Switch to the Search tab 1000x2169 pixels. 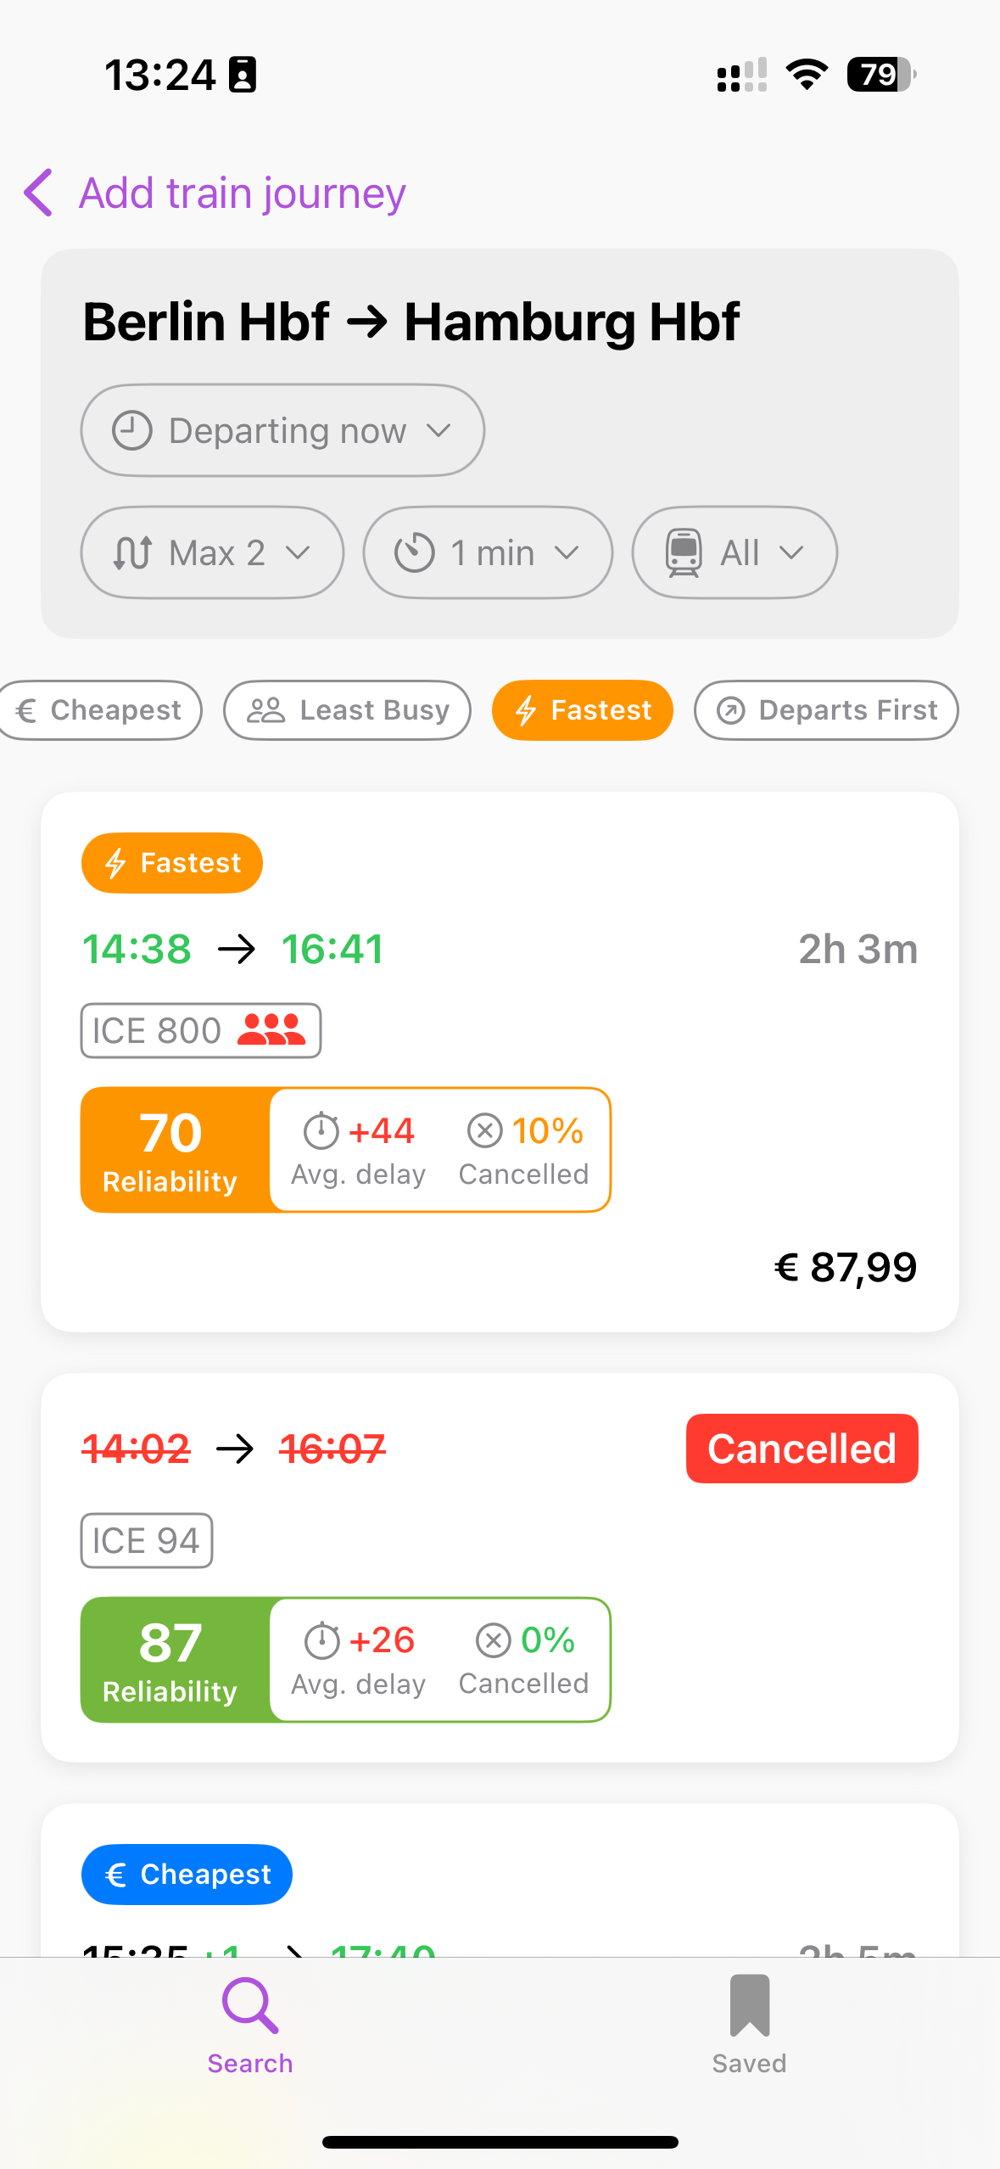250,2024
